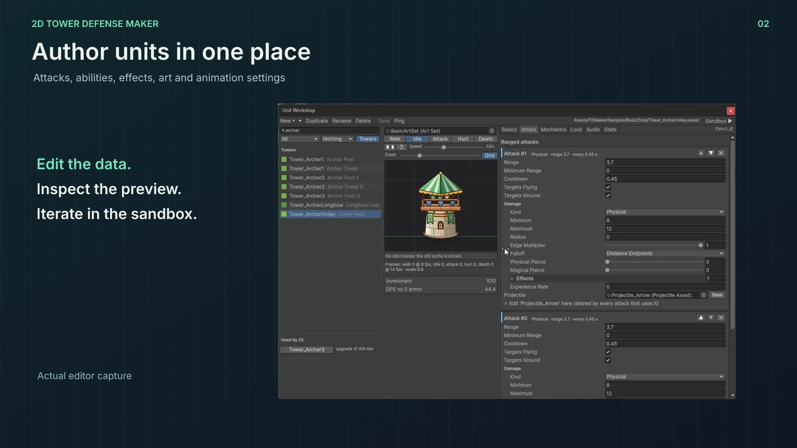Expand the Edit 'Projectile_Arrow' here foldout
This screenshot has height=448, width=797.
(506, 304)
